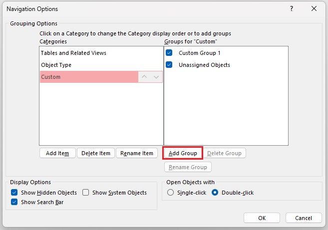Move Custom category up with arrow
This screenshot has width=328, height=230.
click(x=144, y=77)
